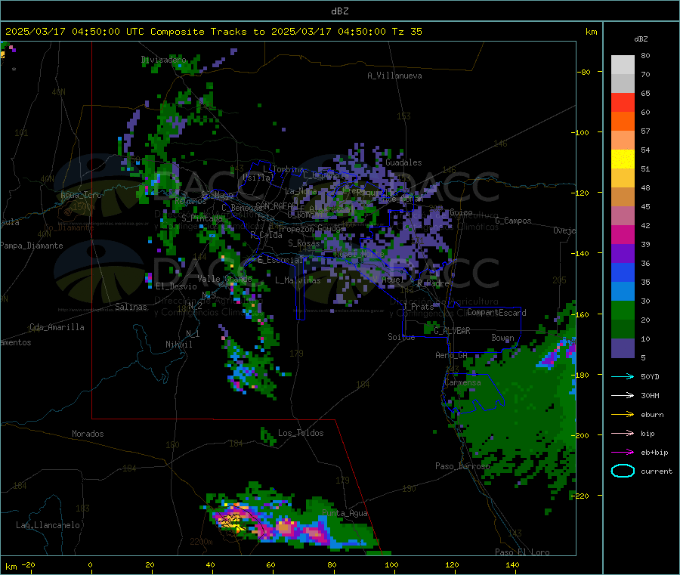Click the E_Escorial map label
The image size is (680, 575).
click(280, 260)
